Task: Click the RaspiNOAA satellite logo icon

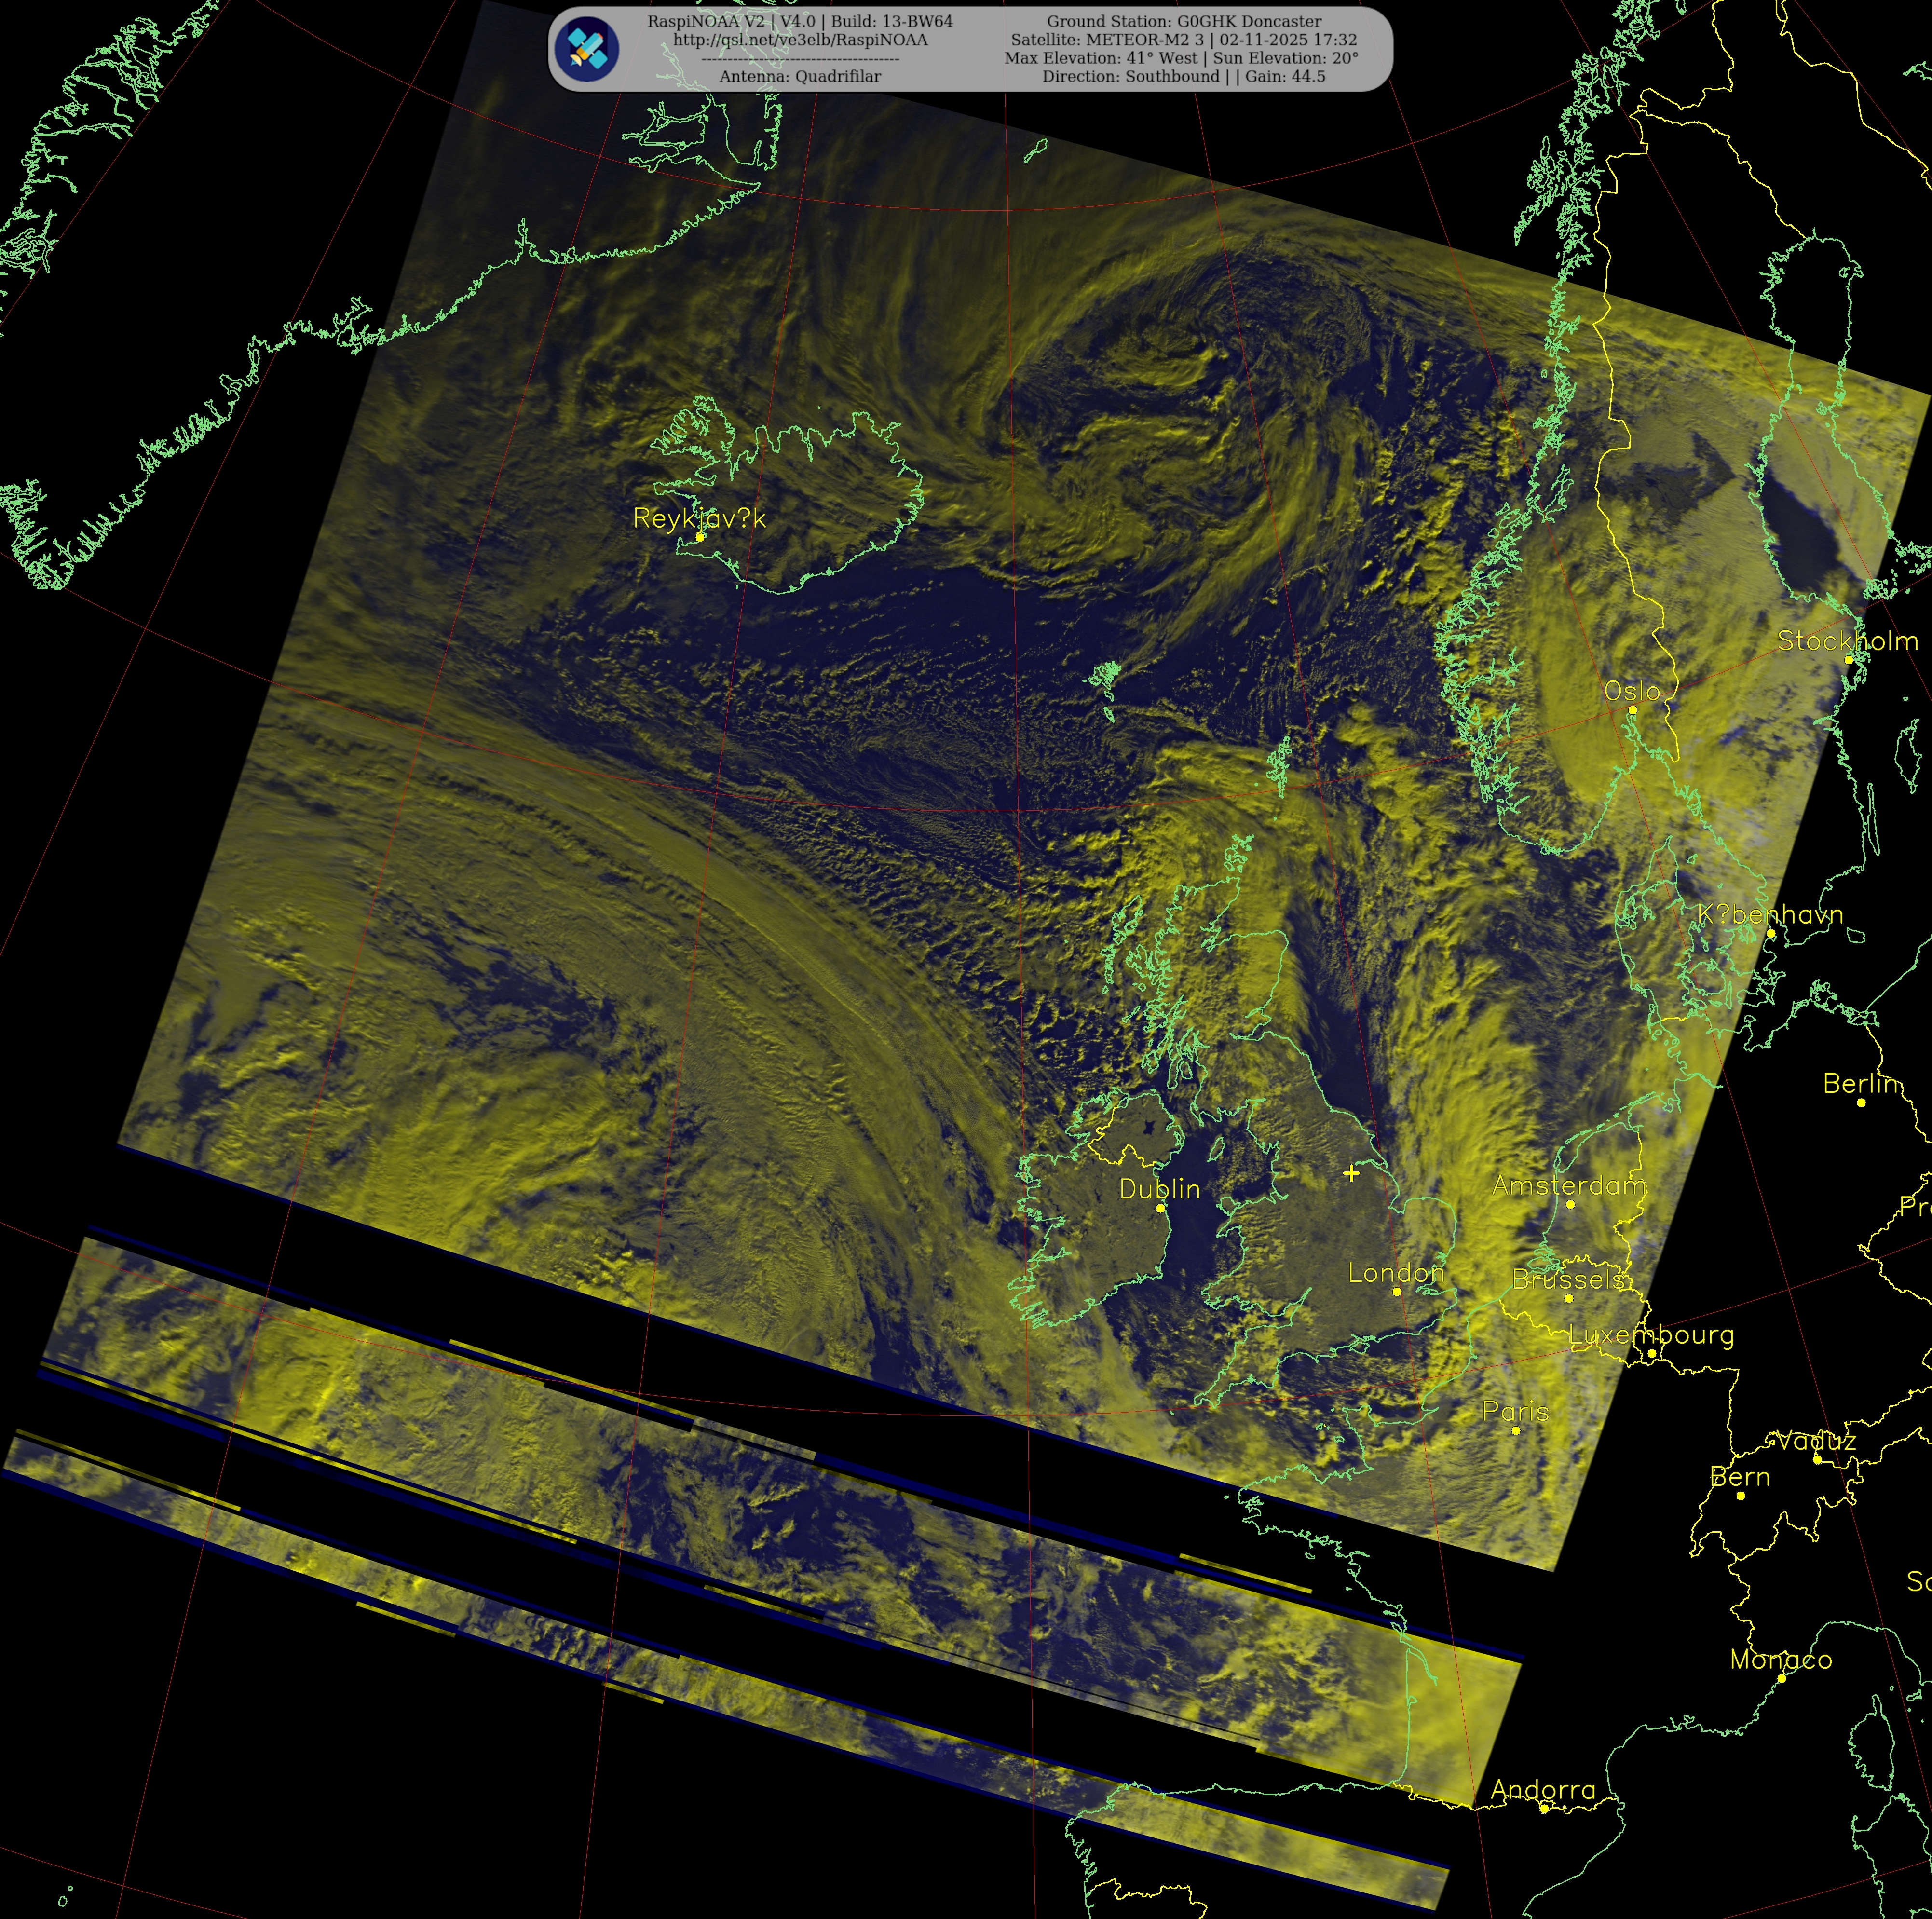Action: (588, 49)
